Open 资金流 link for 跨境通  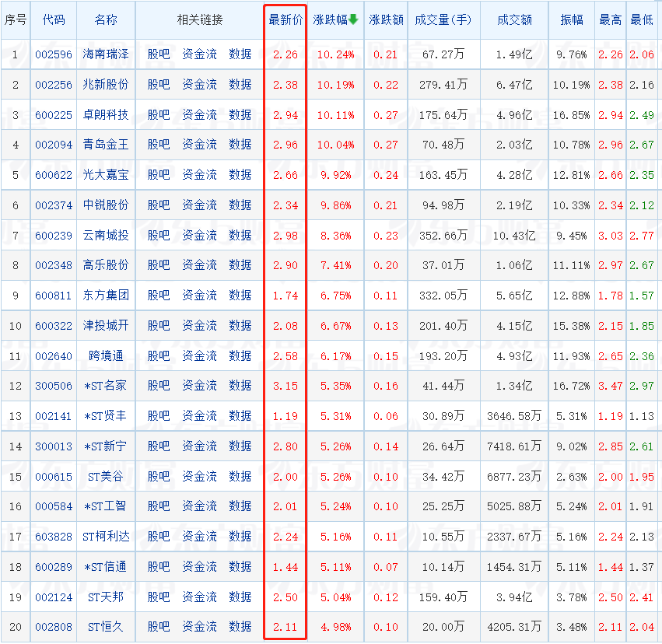[x=199, y=356]
